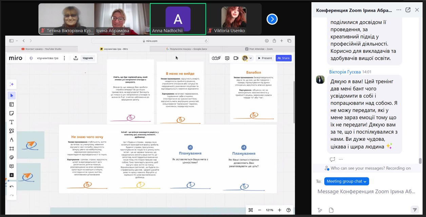Open Meeting group chat recipient dropdown
The height and width of the screenshot is (217, 426).
tap(347, 181)
